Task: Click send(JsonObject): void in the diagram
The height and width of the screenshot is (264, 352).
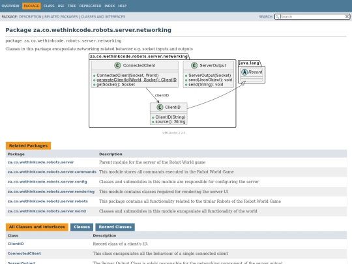Action: [210, 80]
